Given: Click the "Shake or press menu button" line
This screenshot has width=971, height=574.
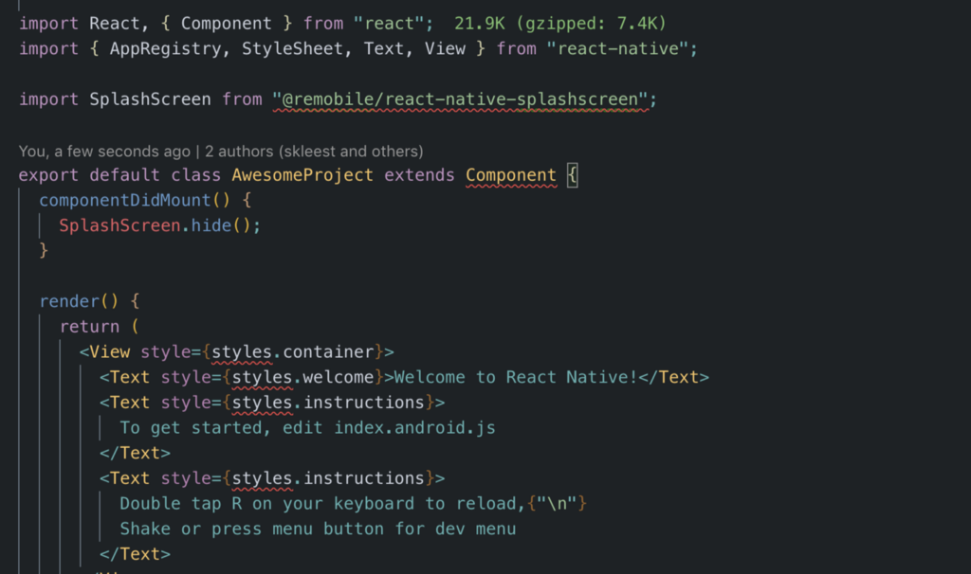Looking at the screenshot, I should pyautogui.click(x=318, y=529).
